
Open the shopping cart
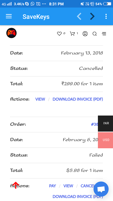(x=72, y=34)
